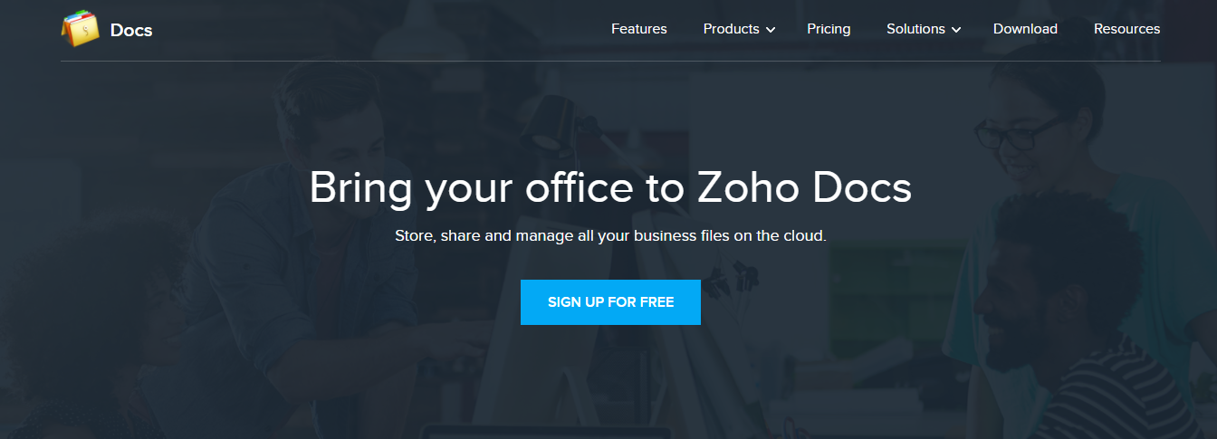Click the Zoho Docs folder logo icon
The image size is (1217, 439).
point(81,29)
